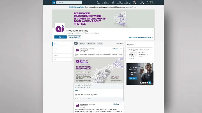Select the People tab in the sidebar
202x113 pixels.
(x=62, y=56)
